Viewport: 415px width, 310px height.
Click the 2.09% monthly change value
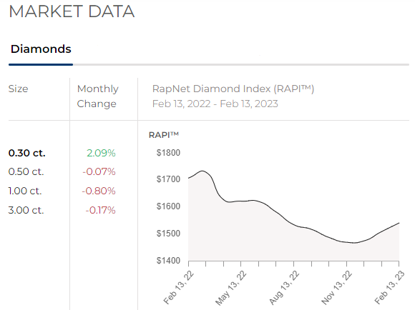tap(101, 153)
